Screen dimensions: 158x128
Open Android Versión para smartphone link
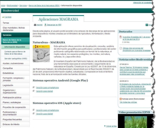(x=47, y=88)
